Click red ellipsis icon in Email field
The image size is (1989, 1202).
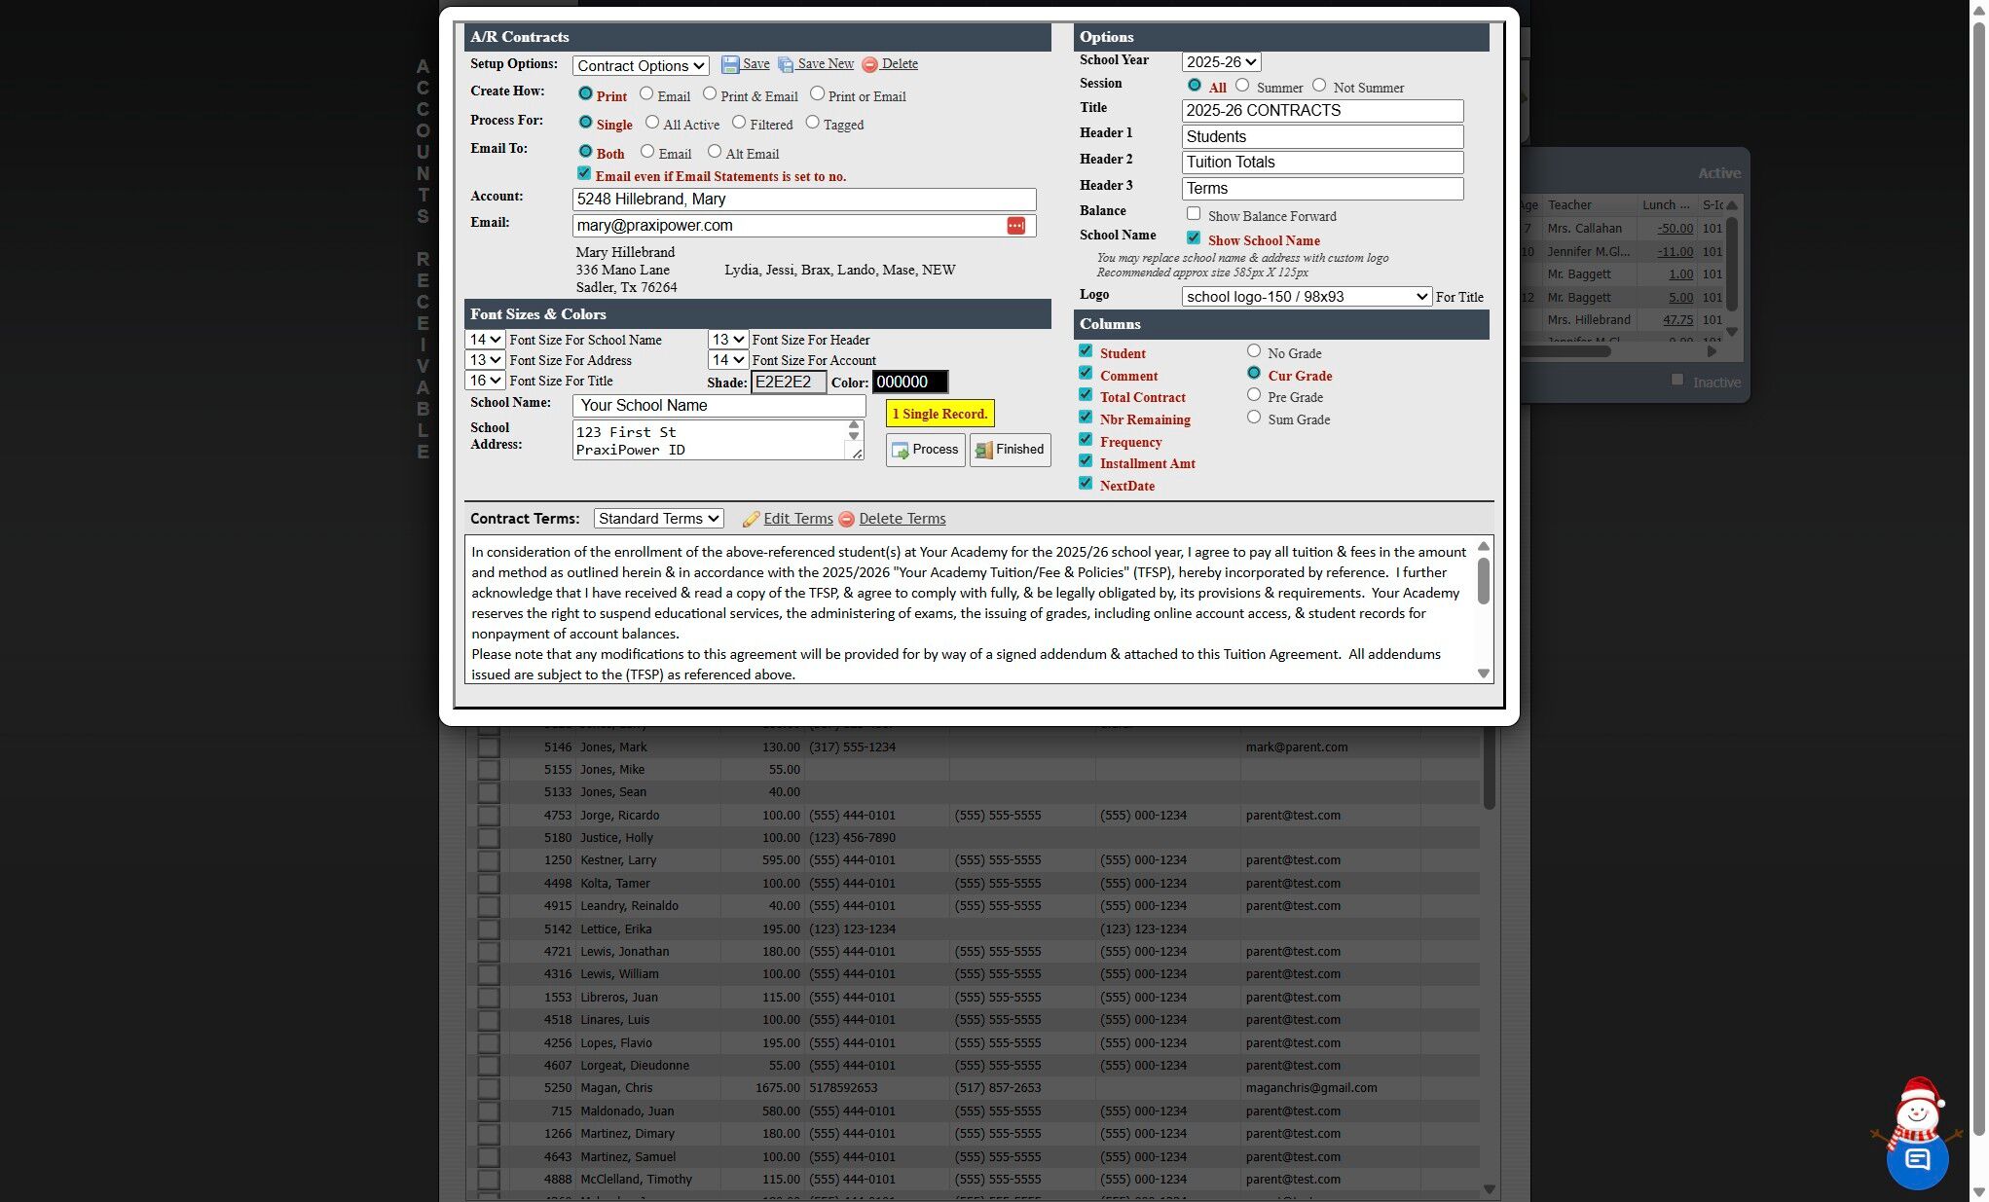pyautogui.click(x=1015, y=226)
